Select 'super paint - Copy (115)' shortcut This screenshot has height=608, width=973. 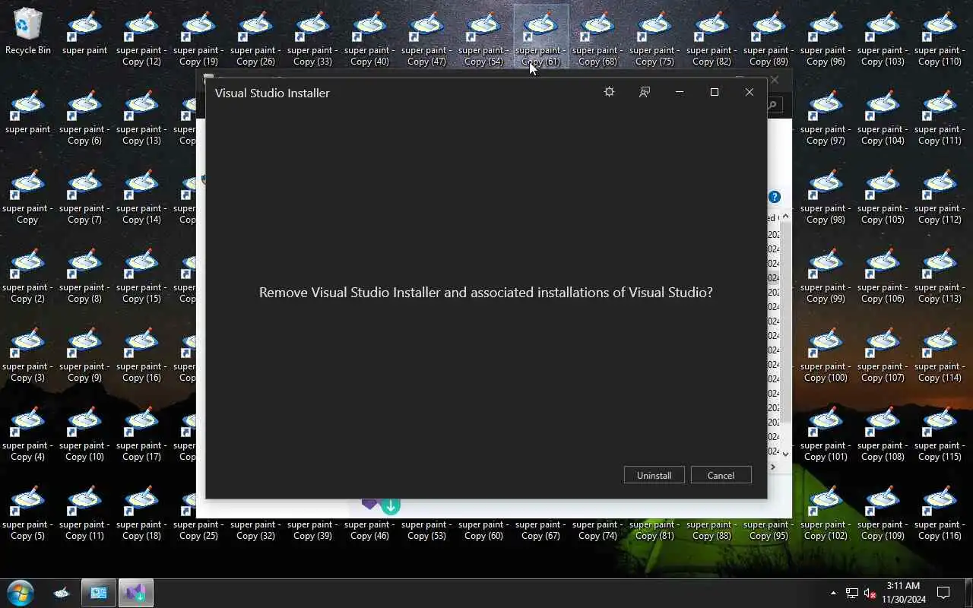coord(940,433)
